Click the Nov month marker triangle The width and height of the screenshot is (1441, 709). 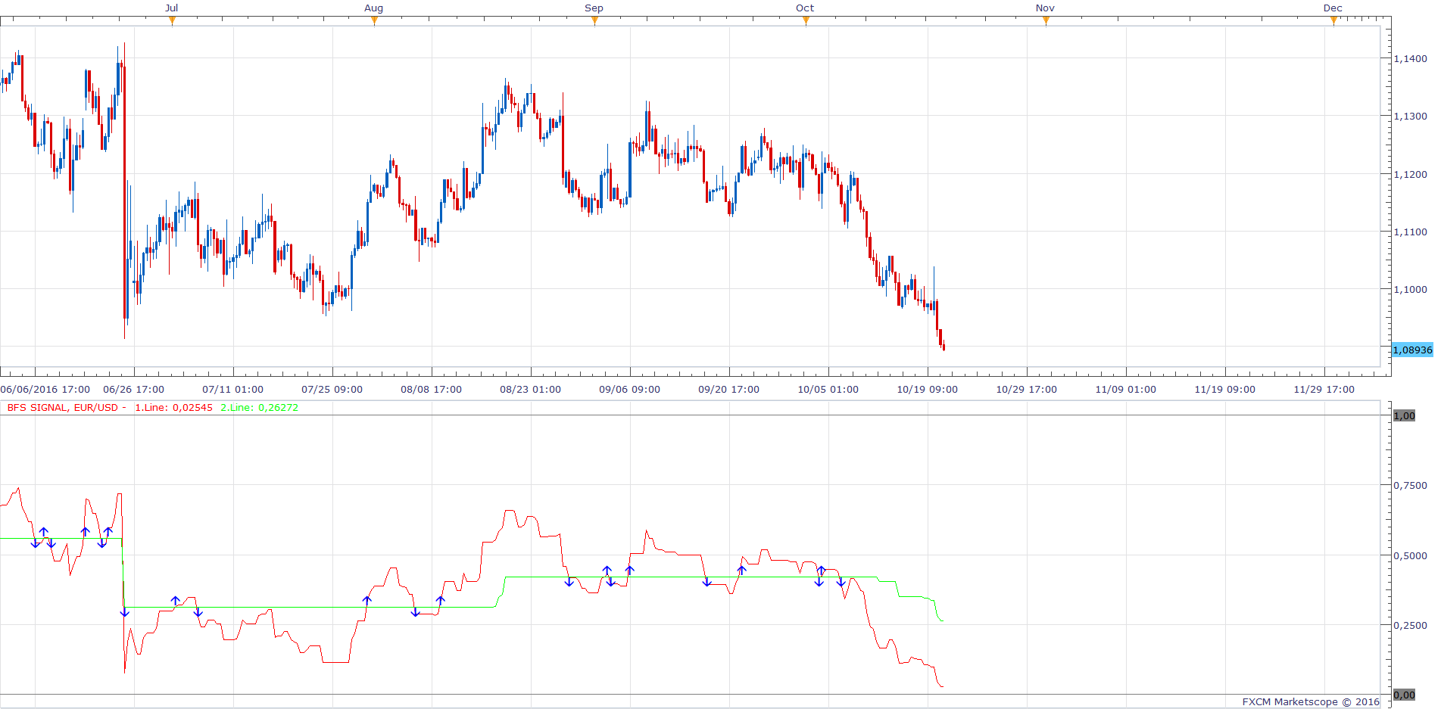[1046, 20]
